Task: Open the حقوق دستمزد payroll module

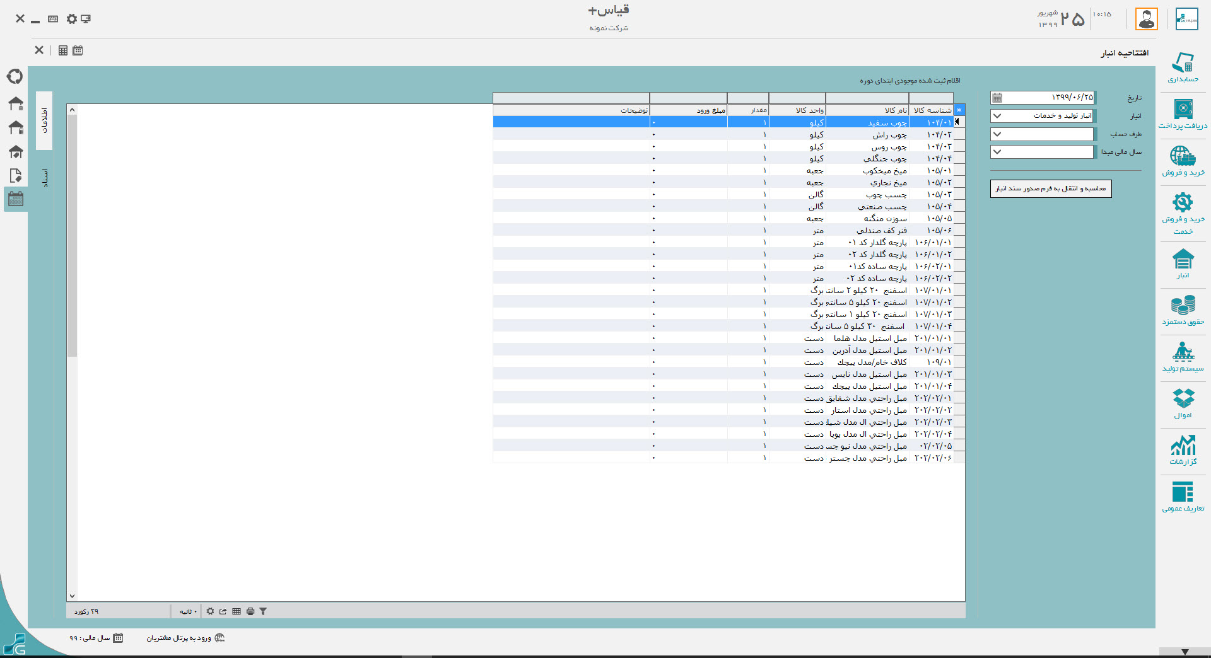Action: pos(1183,310)
